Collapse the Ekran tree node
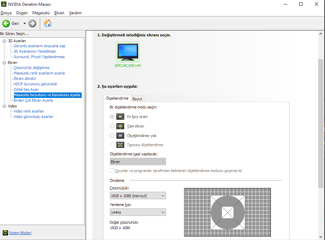Viewport: 325px width, 240px height. [x=4, y=63]
